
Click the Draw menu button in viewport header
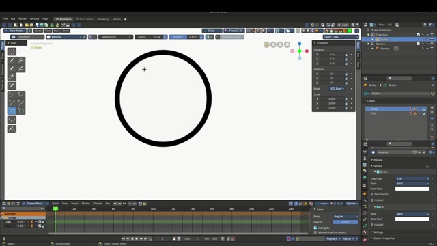(x=66, y=31)
